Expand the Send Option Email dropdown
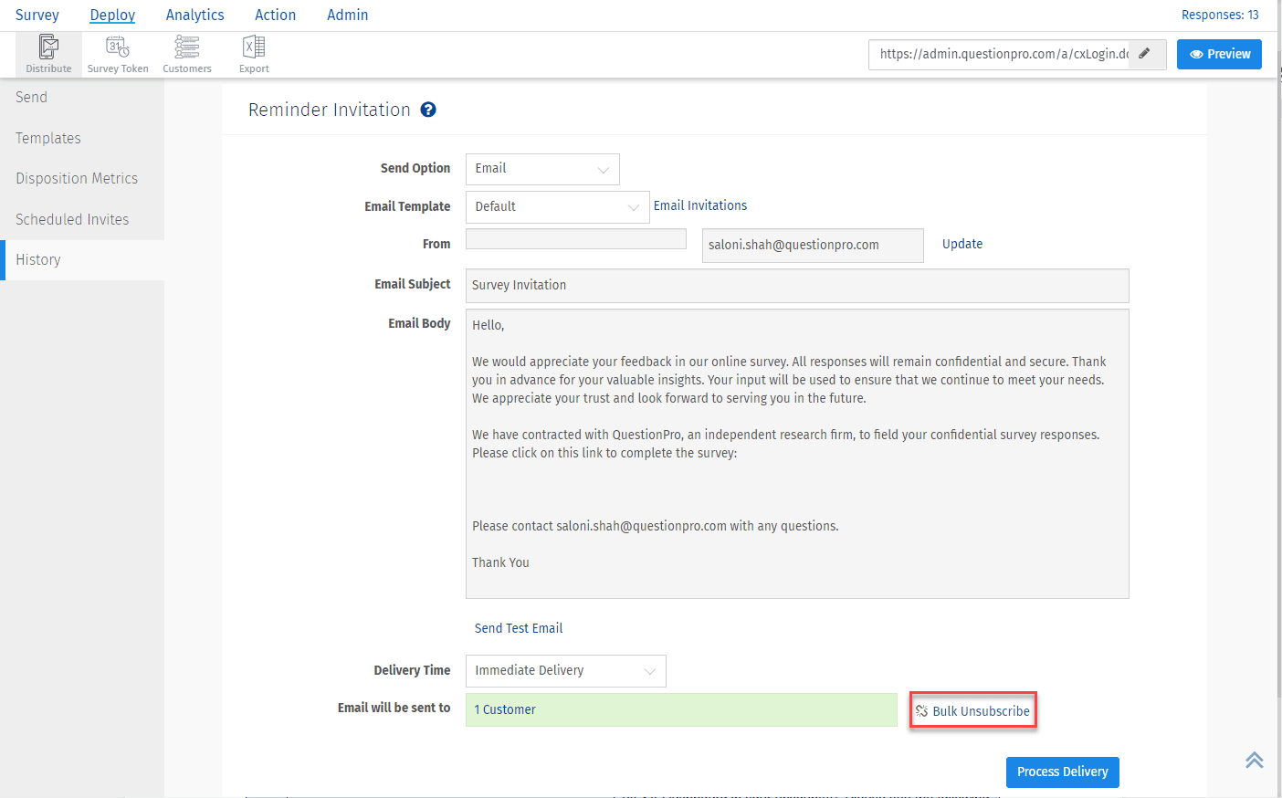This screenshot has width=1282, height=798. pyautogui.click(x=542, y=169)
